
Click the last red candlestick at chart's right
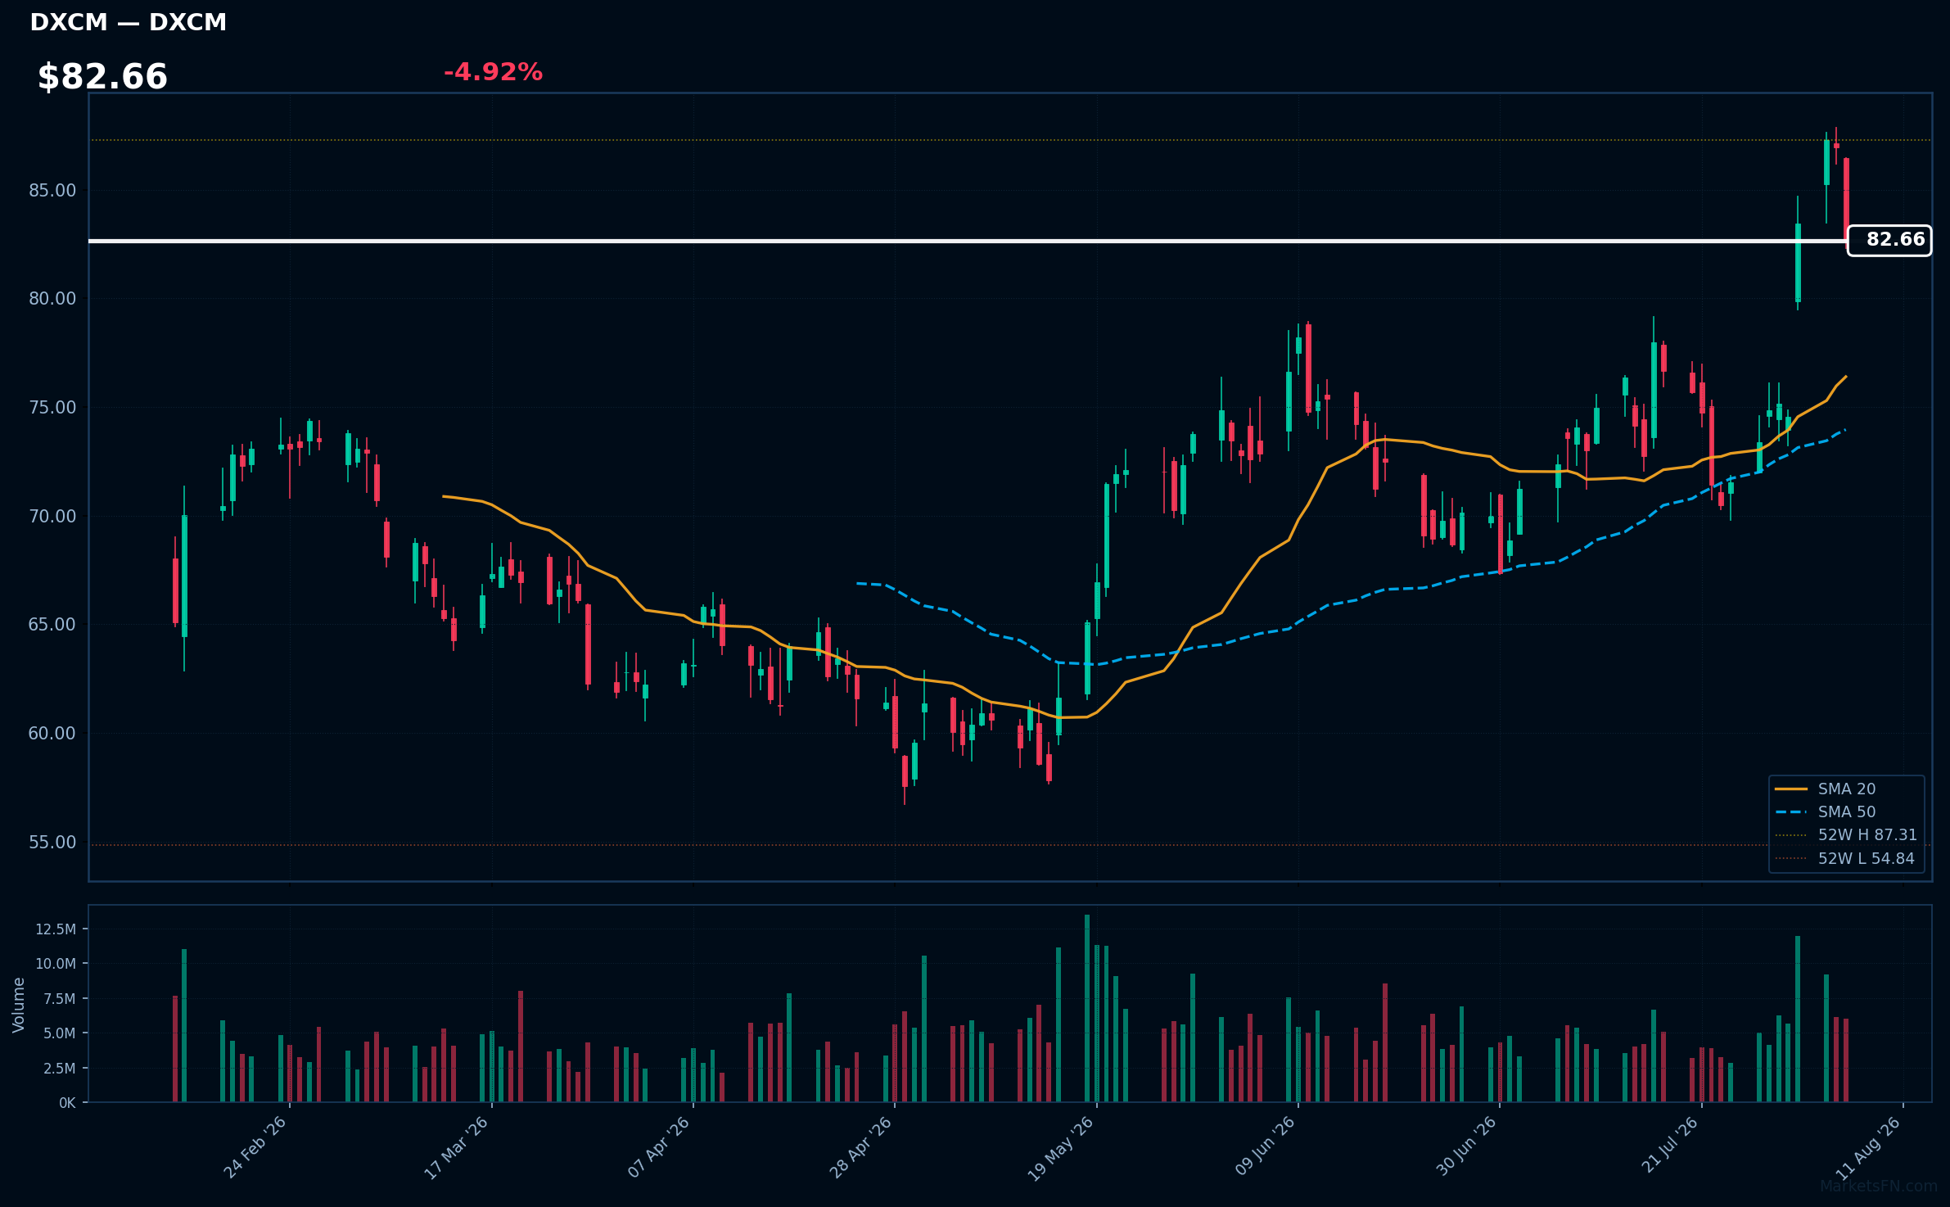[x=1846, y=199]
